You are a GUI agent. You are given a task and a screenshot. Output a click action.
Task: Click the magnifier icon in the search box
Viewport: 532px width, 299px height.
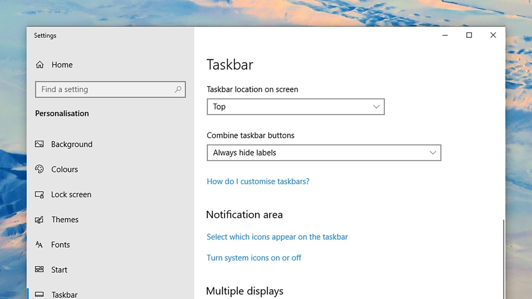[x=178, y=89]
